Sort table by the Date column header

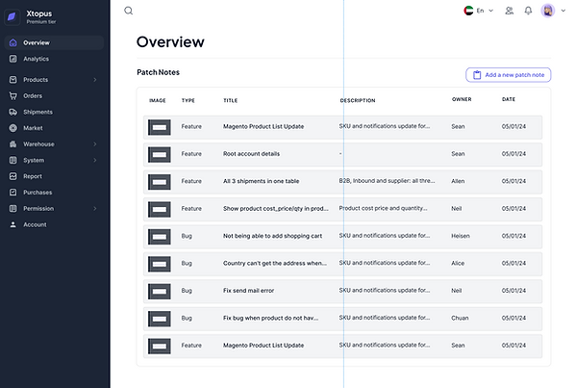509,99
